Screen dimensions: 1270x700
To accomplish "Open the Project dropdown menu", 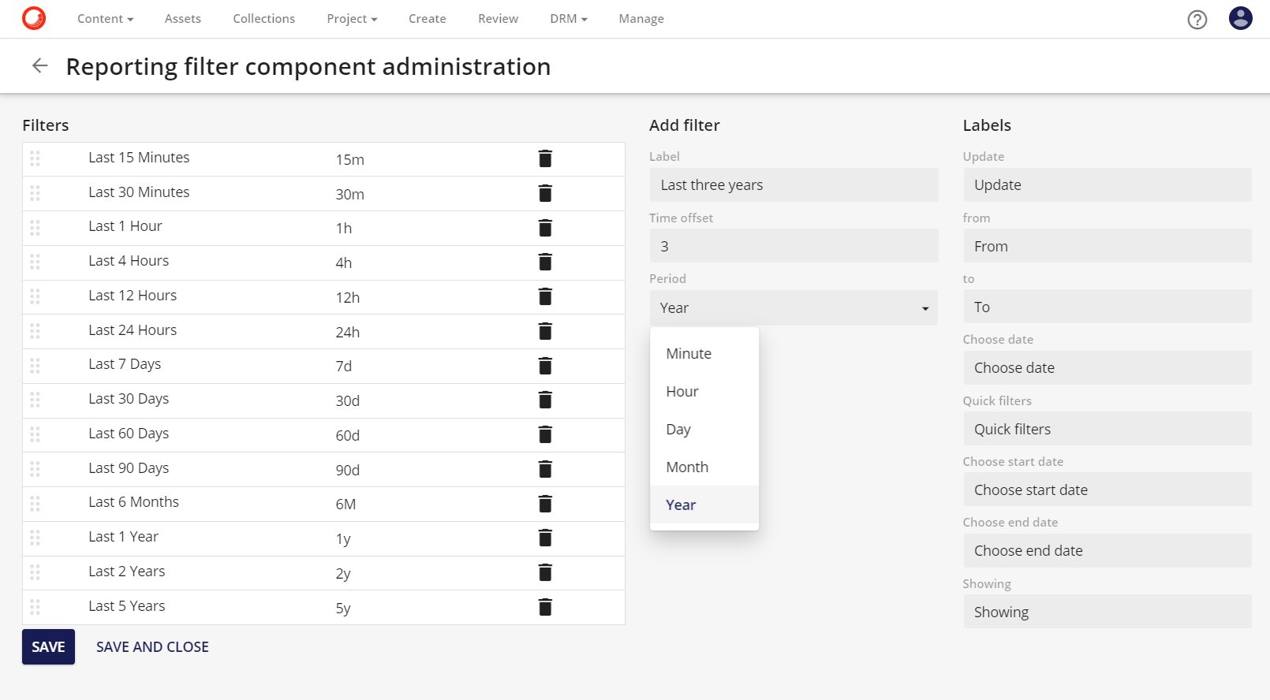I will point(352,19).
